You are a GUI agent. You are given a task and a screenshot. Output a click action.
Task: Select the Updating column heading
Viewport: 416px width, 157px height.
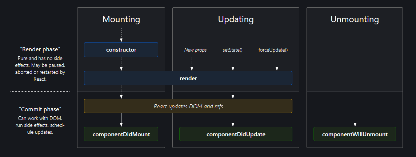point(236,19)
